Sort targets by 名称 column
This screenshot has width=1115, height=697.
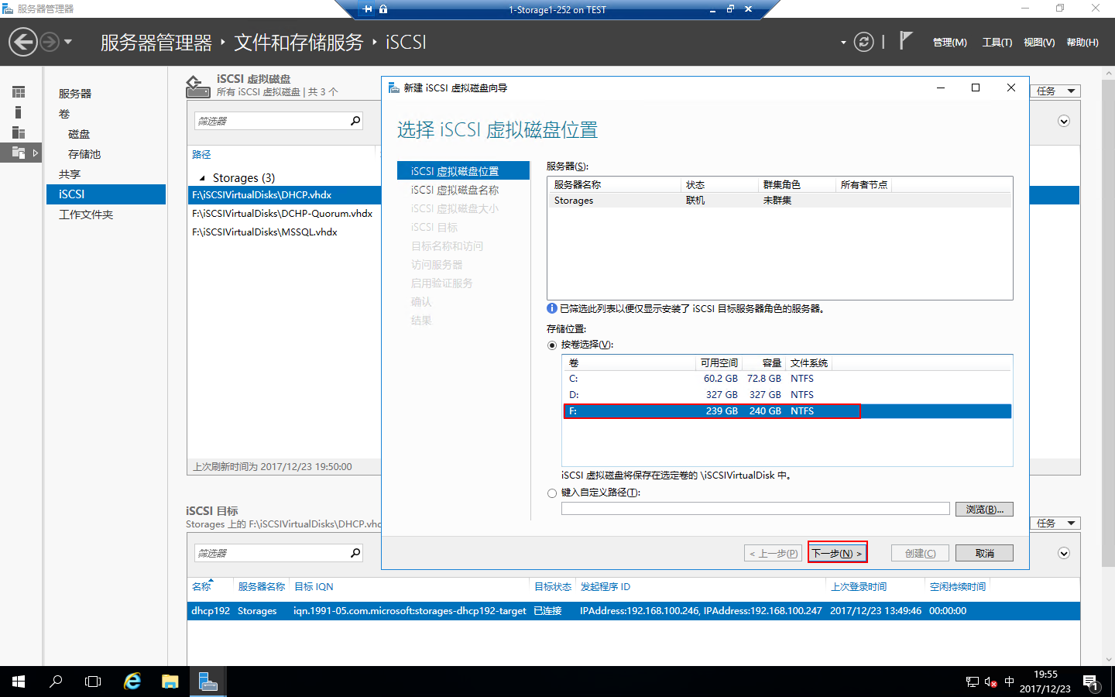click(201, 587)
